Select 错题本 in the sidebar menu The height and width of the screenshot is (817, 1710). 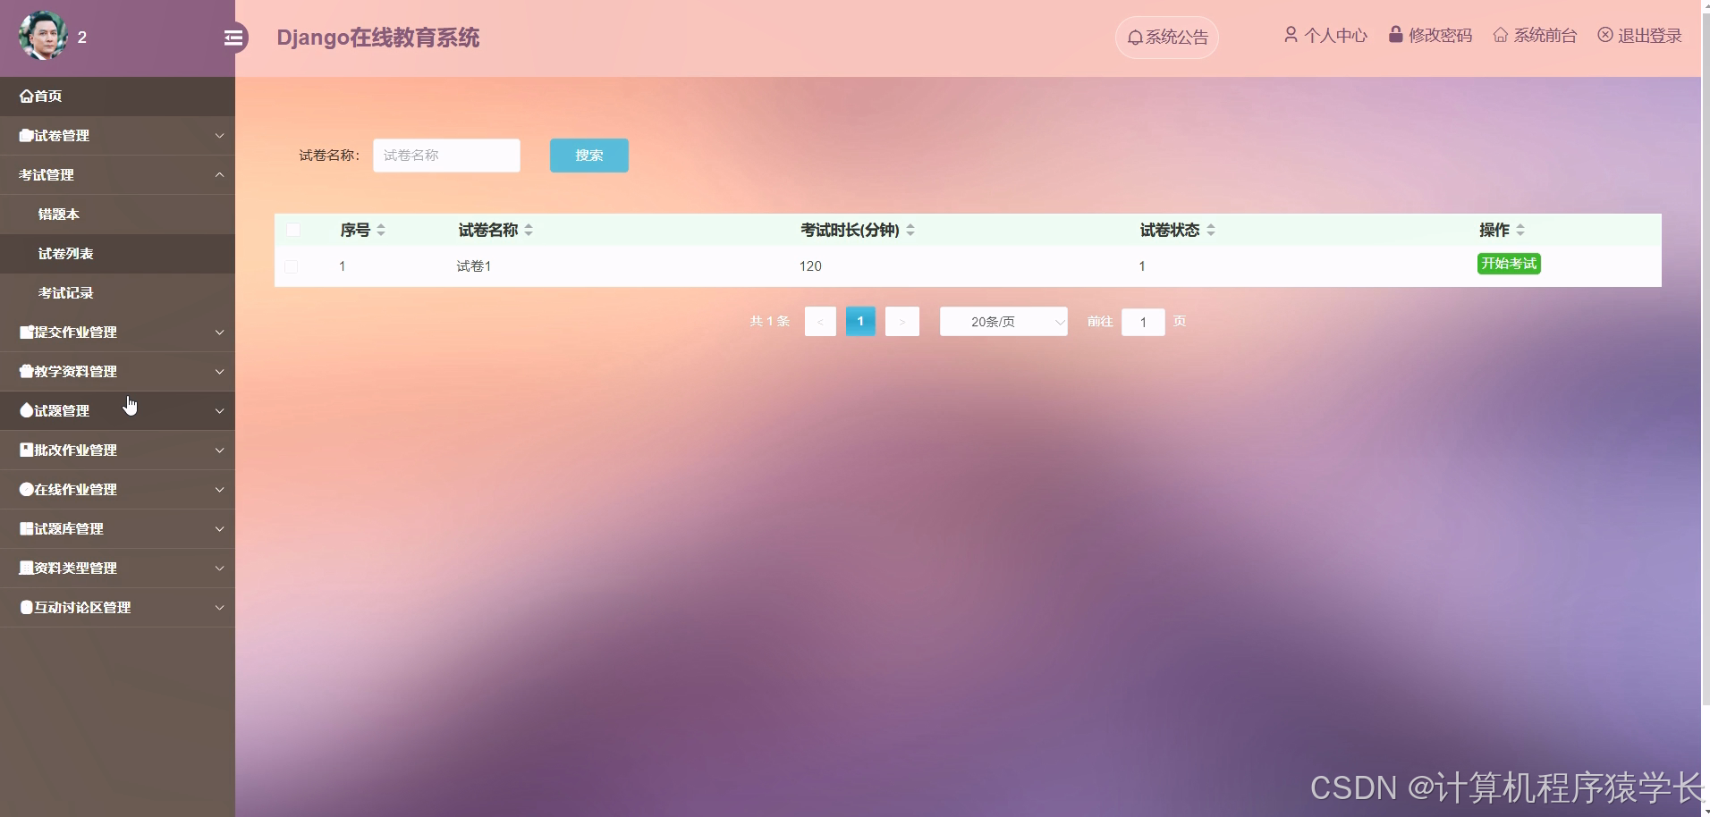[57, 214]
